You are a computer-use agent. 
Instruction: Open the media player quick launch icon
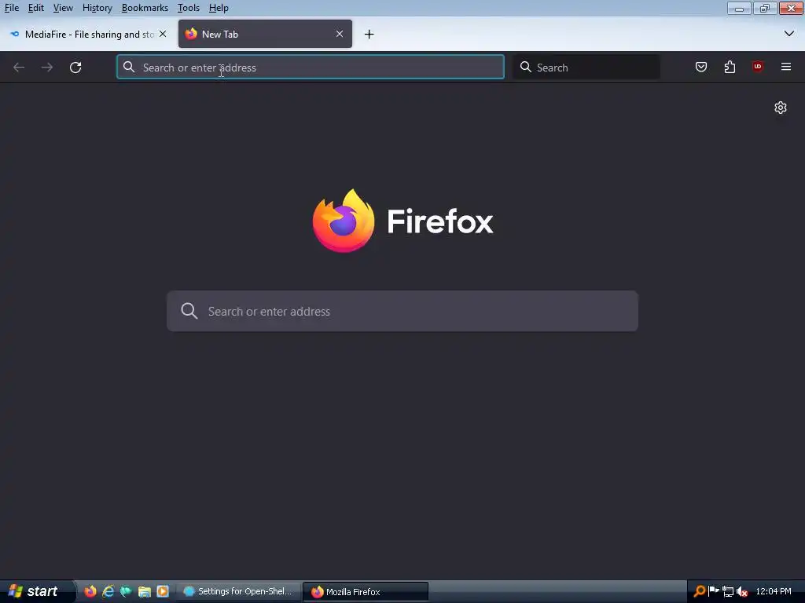coord(163,591)
